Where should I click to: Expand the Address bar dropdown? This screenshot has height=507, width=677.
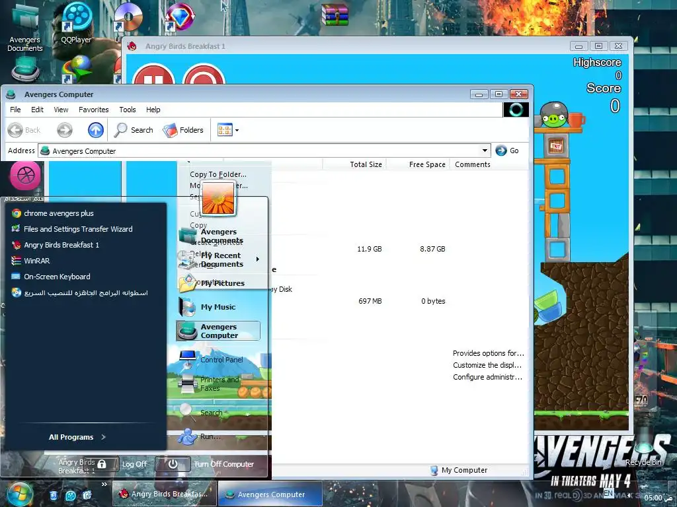coord(485,151)
